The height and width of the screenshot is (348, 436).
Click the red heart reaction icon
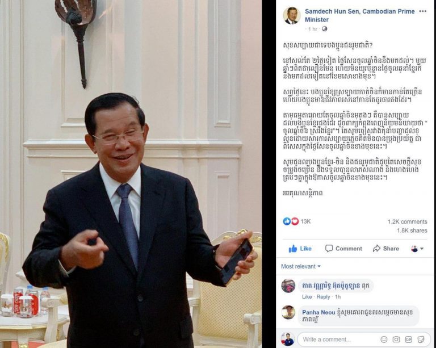(x=295, y=221)
